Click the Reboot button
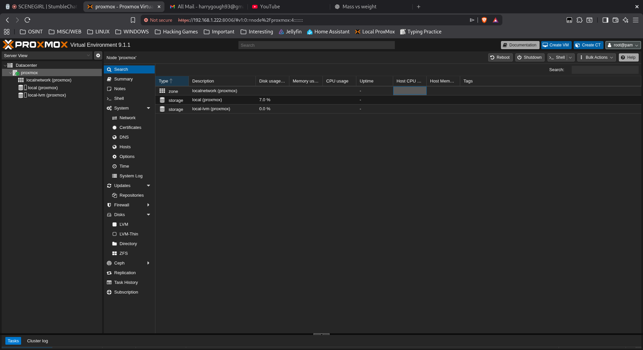643x350 pixels. tap(500, 57)
